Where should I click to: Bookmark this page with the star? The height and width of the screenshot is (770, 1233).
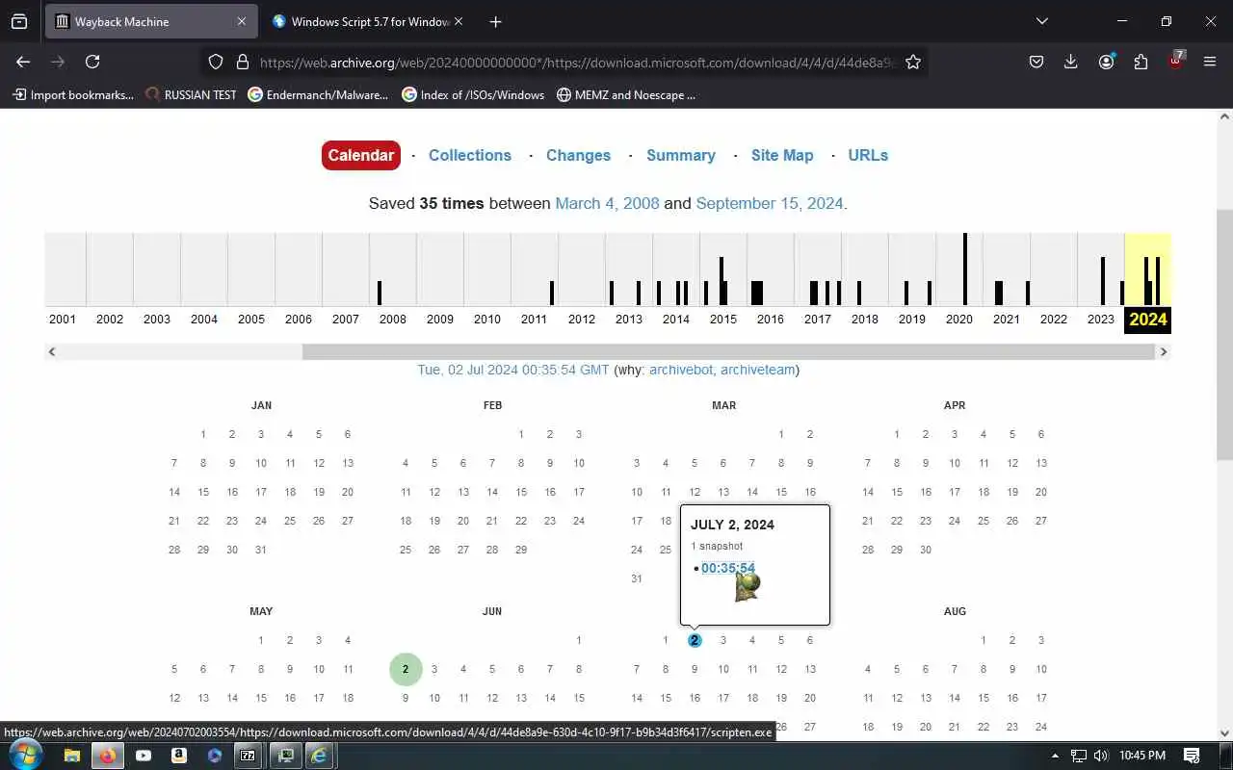(913, 62)
